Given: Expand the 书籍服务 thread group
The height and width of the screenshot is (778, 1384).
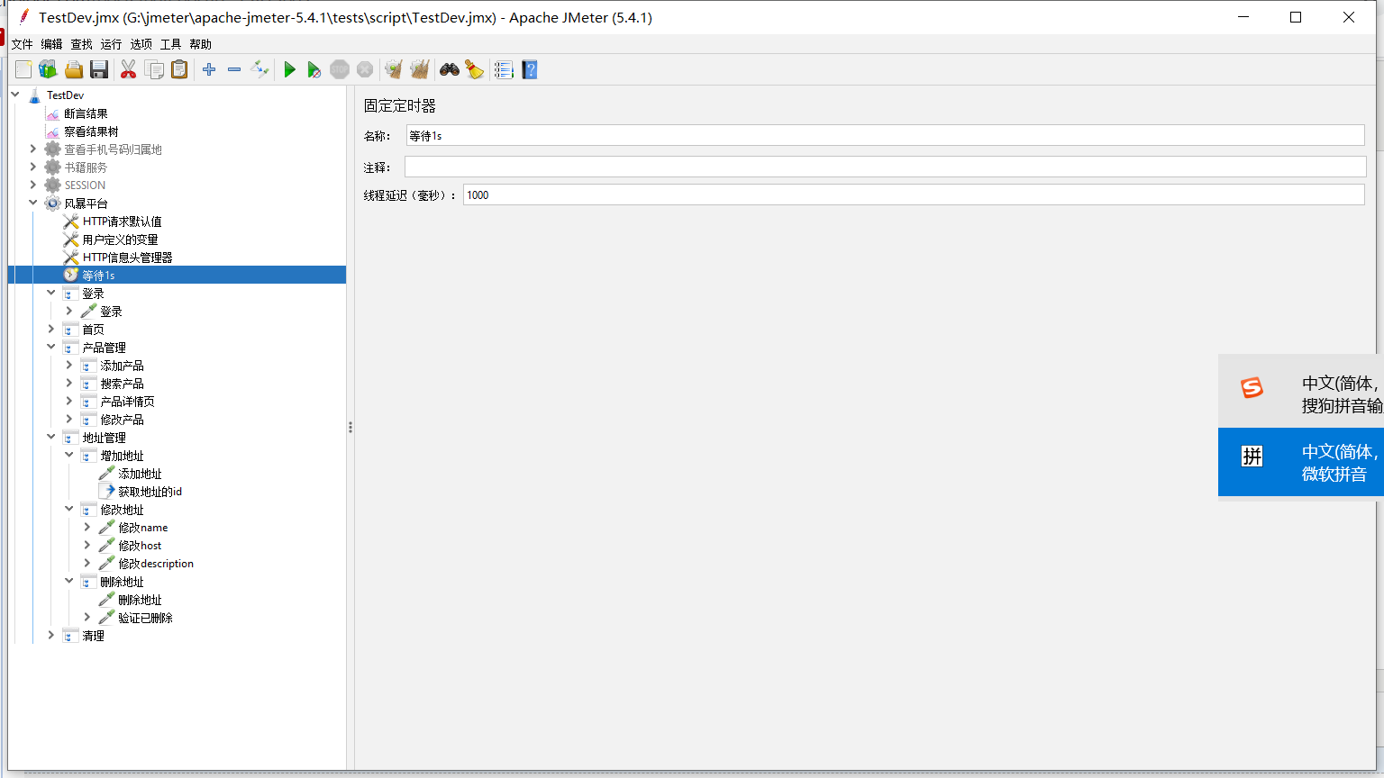Looking at the screenshot, I should coord(33,167).
